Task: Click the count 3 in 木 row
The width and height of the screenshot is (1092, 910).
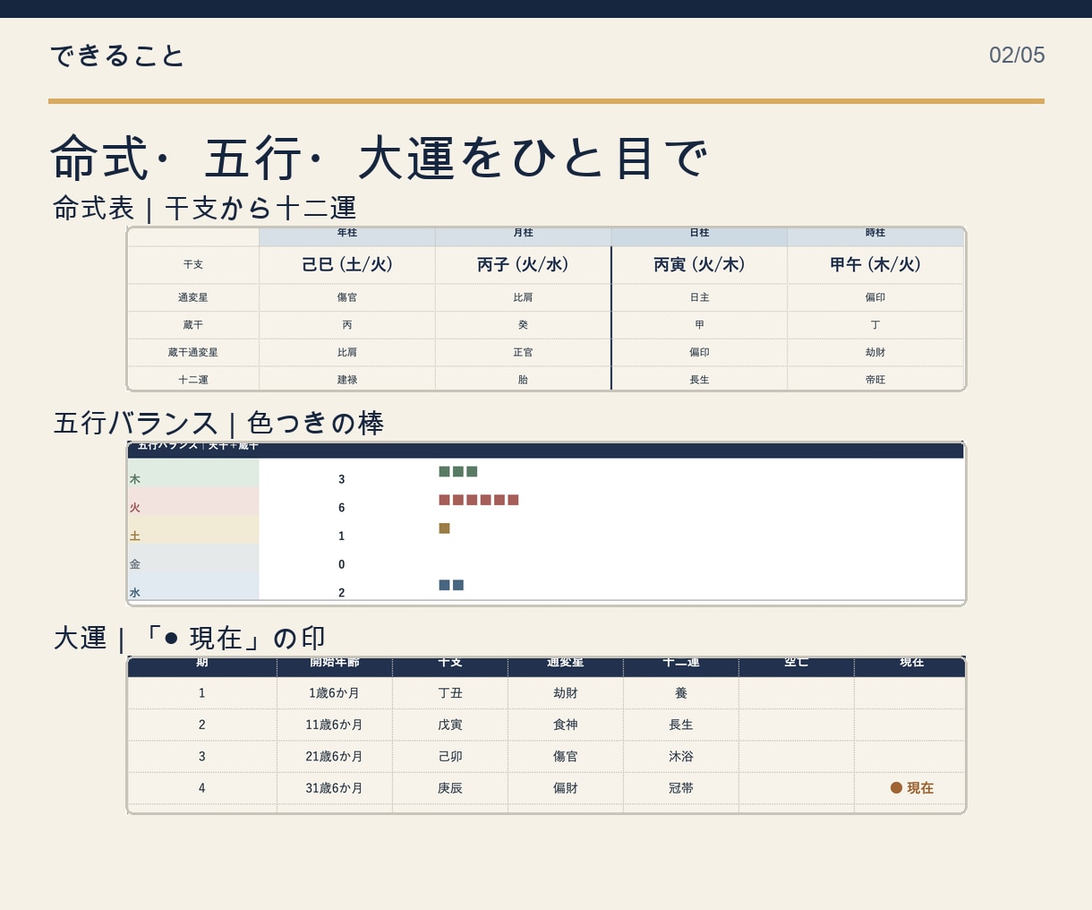Action: point(342,479)
